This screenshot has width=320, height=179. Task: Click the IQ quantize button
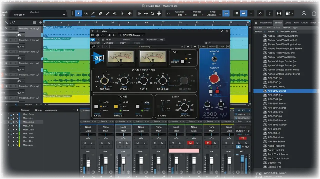click(x=168, y=13)
